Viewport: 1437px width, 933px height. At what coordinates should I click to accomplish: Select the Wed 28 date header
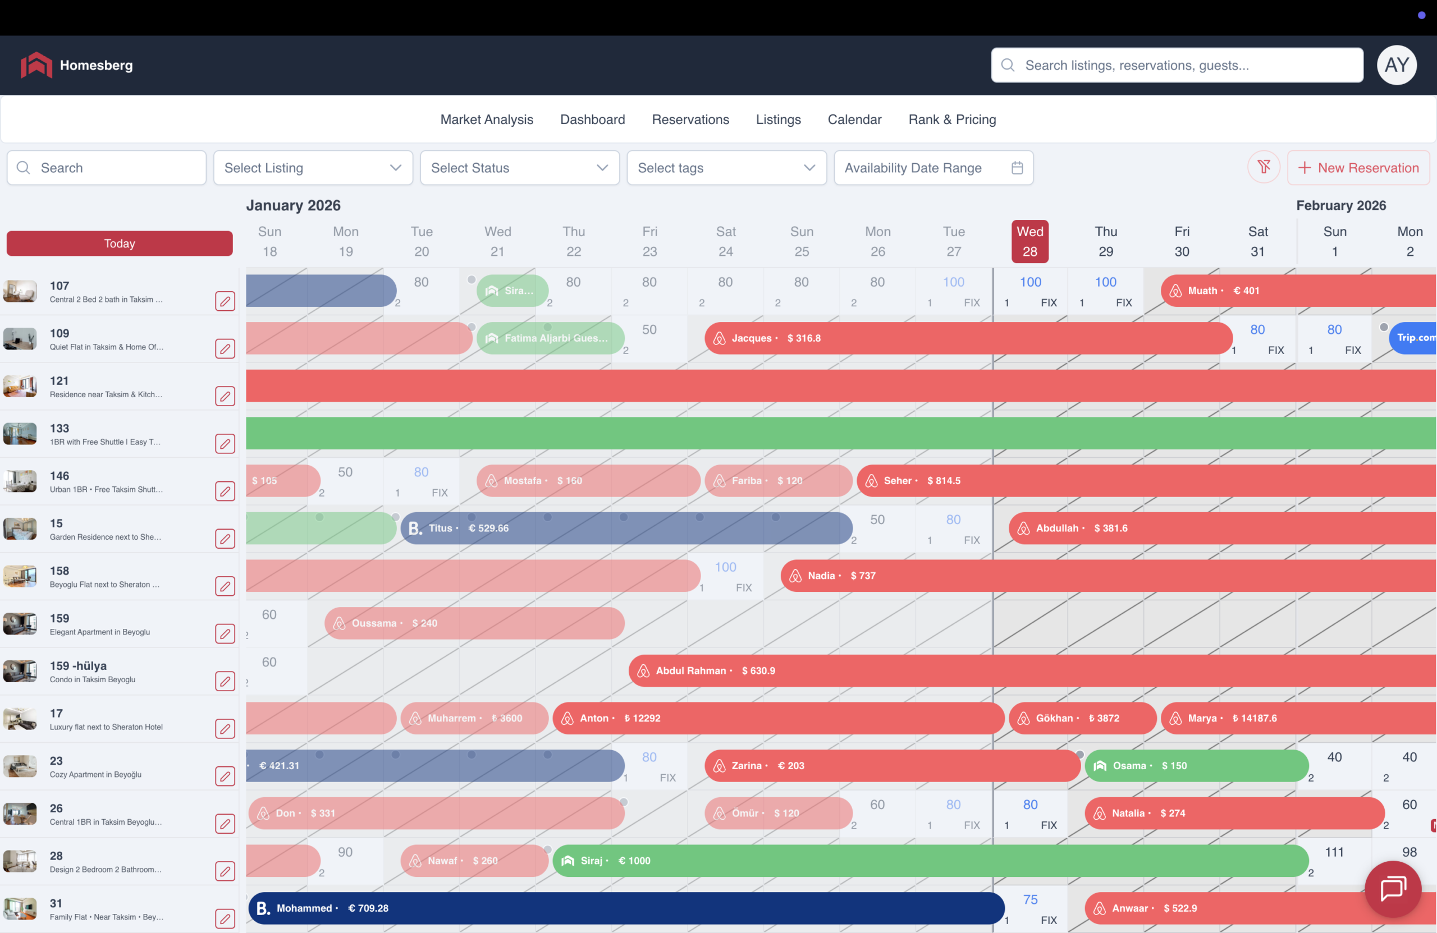(x=1029, y=241)
